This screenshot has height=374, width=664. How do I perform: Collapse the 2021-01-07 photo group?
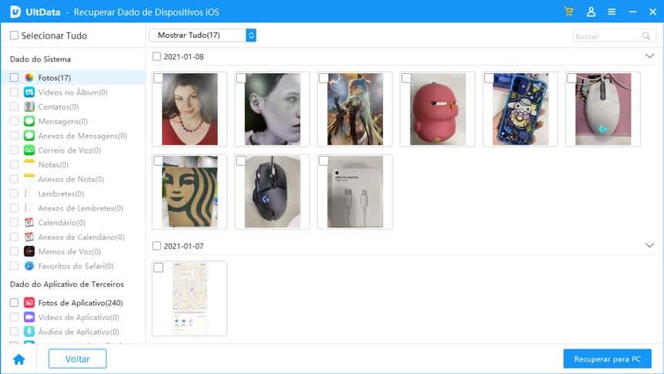point(649,245)
